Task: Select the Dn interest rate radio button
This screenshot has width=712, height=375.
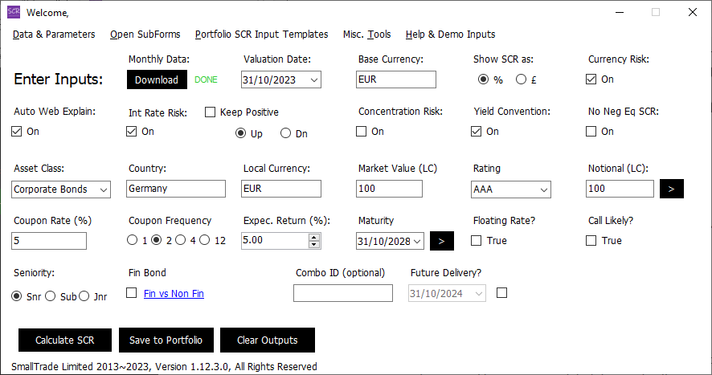Action: (285, 133)
